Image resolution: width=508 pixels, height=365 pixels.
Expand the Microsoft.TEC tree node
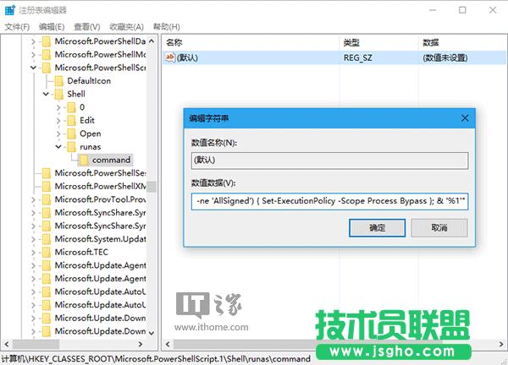[33, 252]
